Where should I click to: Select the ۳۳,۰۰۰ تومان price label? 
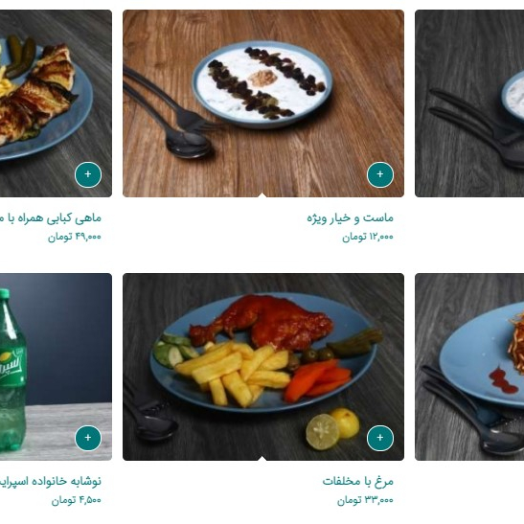click(x=365, y=500)
